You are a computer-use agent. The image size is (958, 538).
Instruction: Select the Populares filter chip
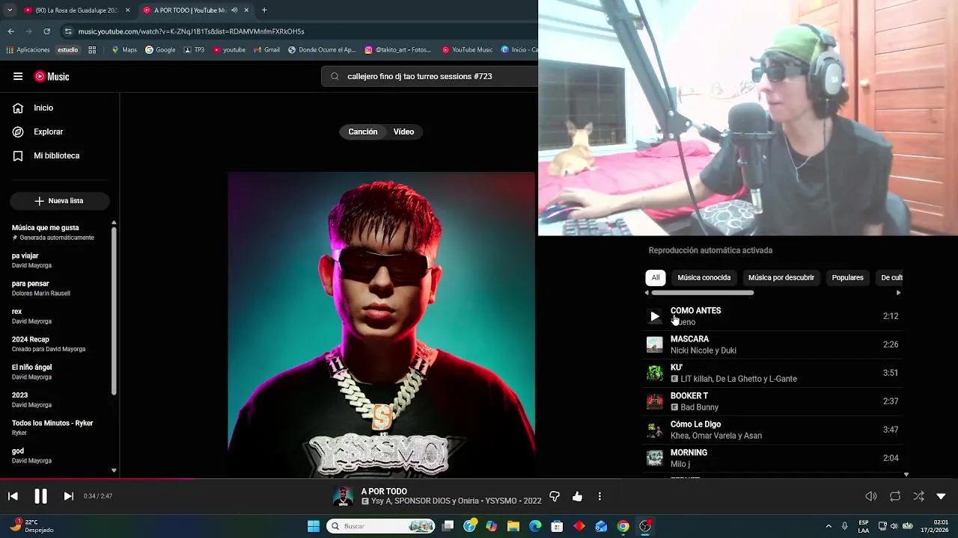pos(848,277)
